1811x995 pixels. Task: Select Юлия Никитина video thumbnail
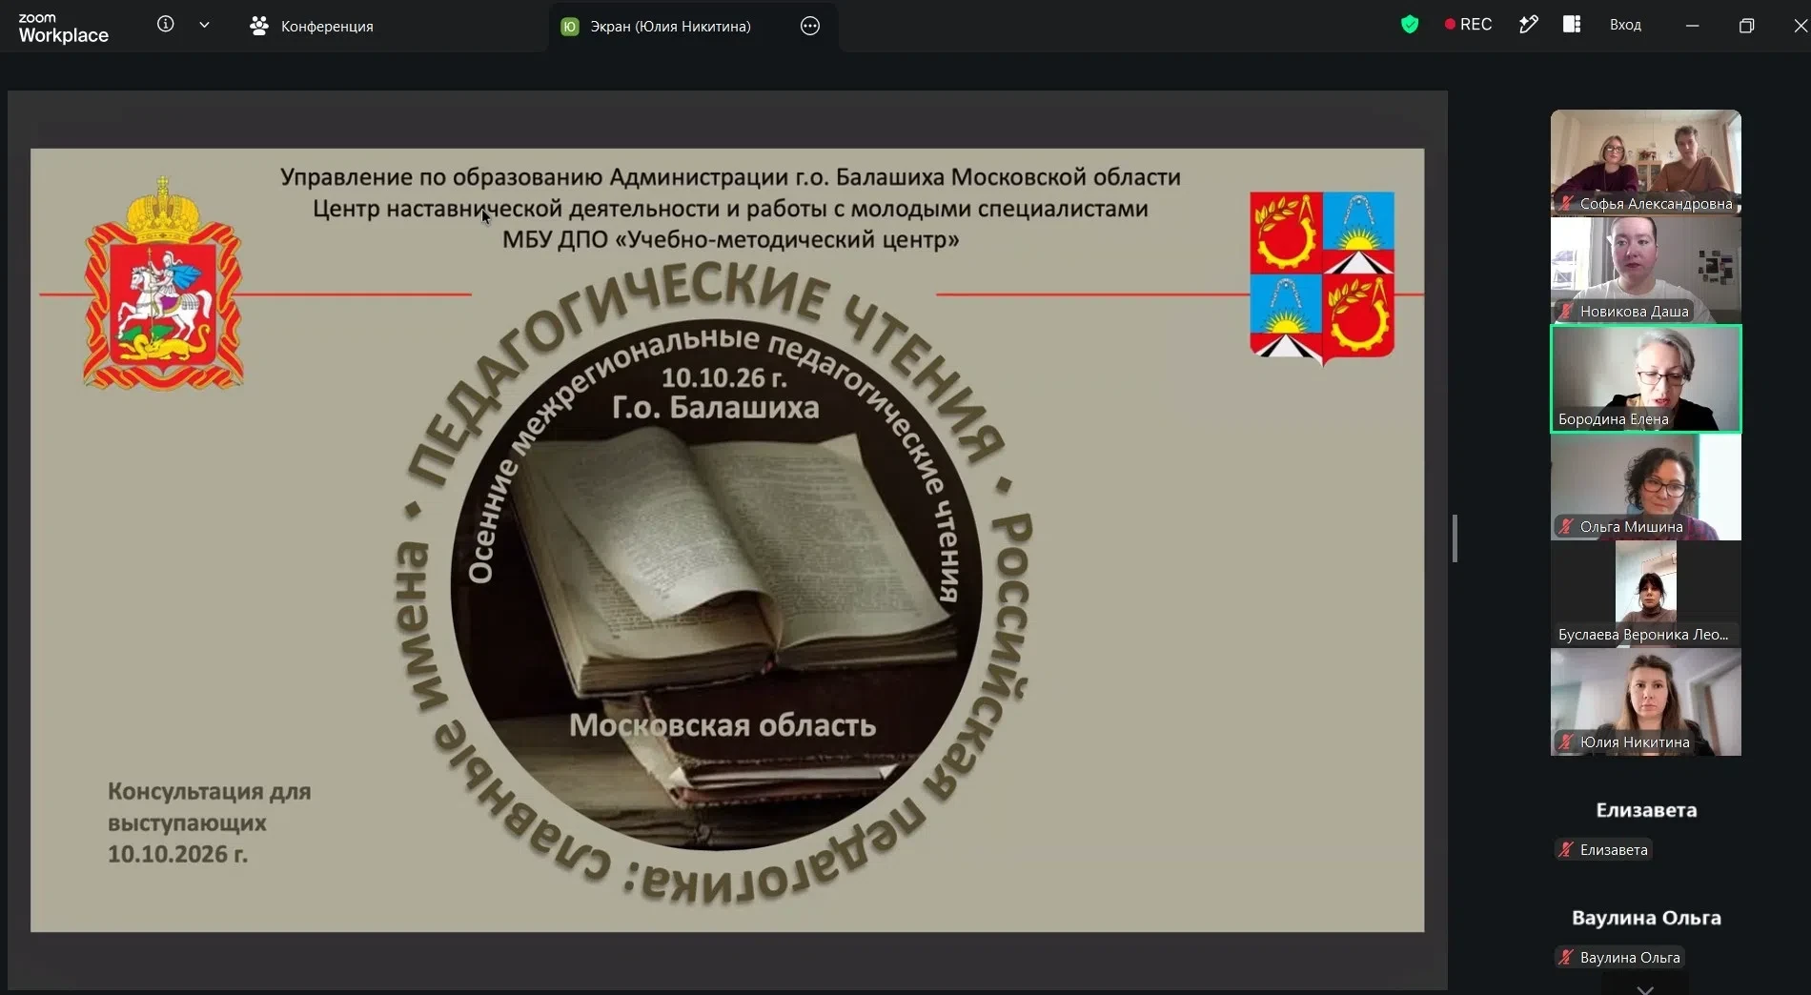(1646, 702)
